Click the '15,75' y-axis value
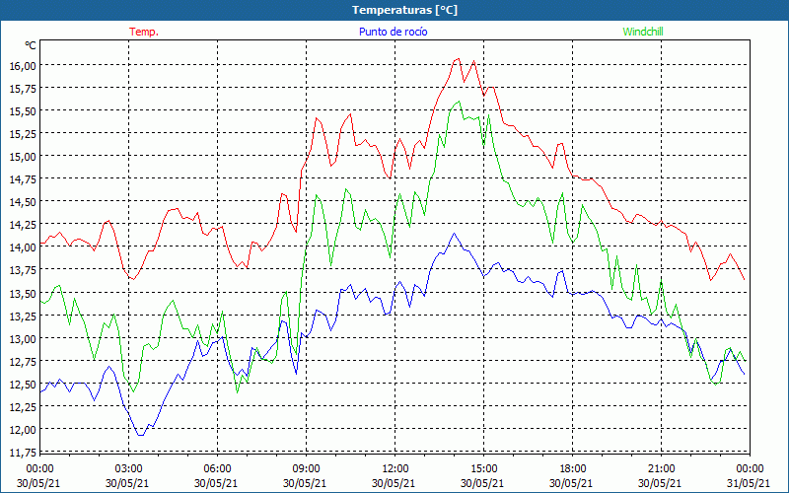 [23, 88]
